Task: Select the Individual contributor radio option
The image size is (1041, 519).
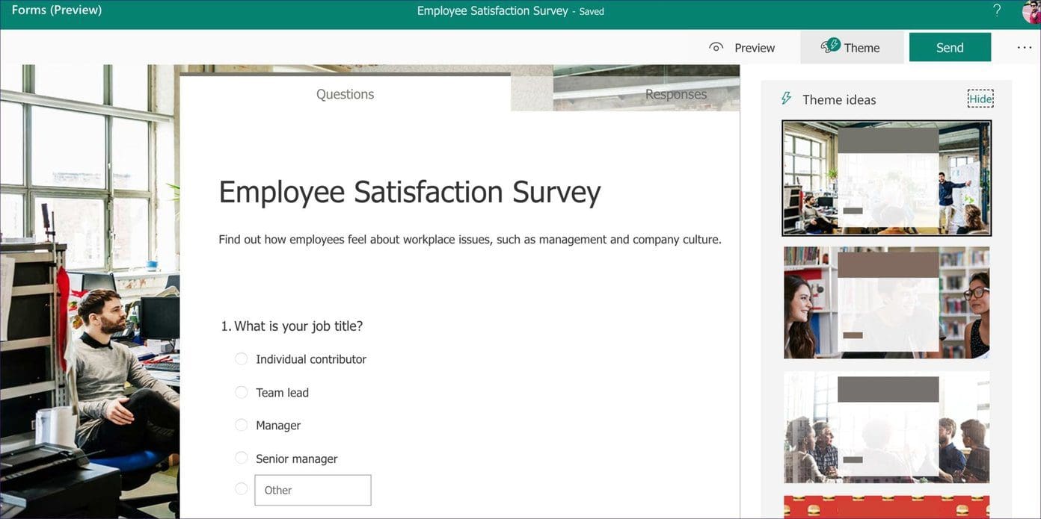Action: point(241,359)
